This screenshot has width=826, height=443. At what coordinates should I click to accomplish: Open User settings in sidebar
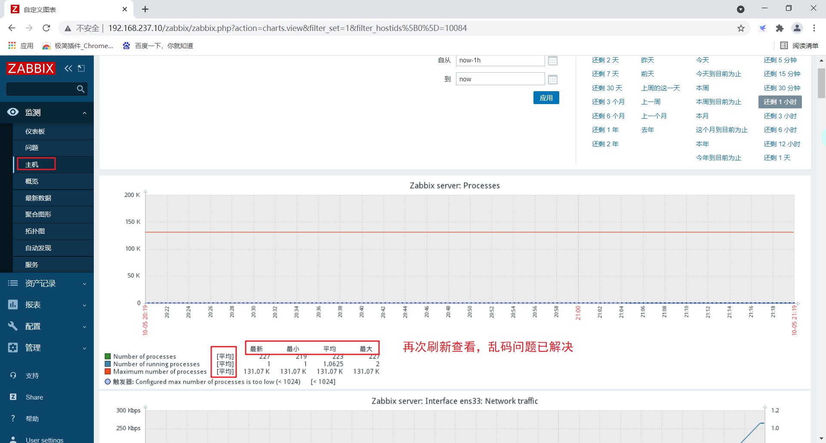[x=44, y=440]
